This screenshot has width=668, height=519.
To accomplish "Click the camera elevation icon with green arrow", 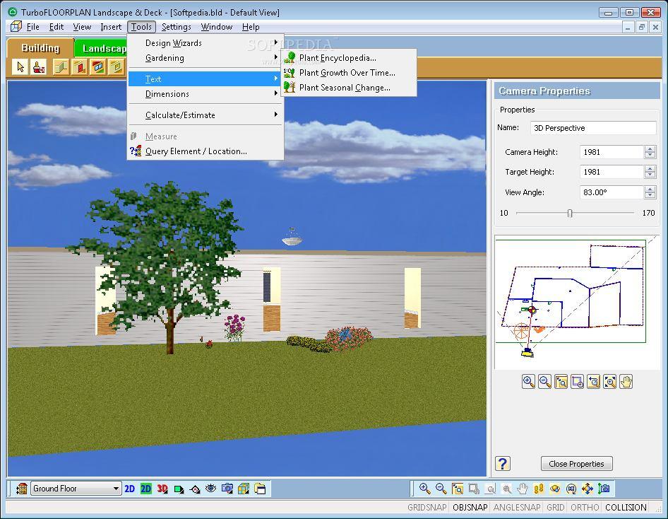I will click(x=604, y=489).
